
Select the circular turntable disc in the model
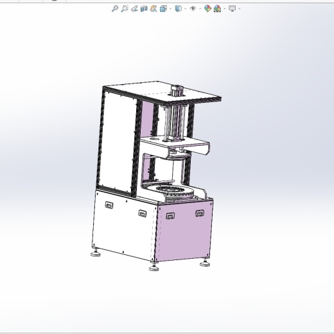click(x=170, y=191)
